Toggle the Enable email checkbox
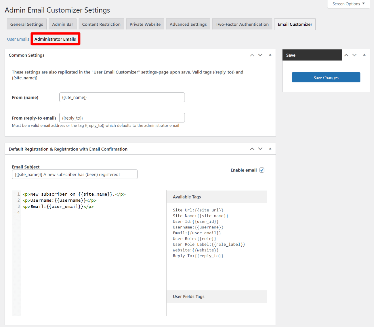 click(x=262, y=170)
